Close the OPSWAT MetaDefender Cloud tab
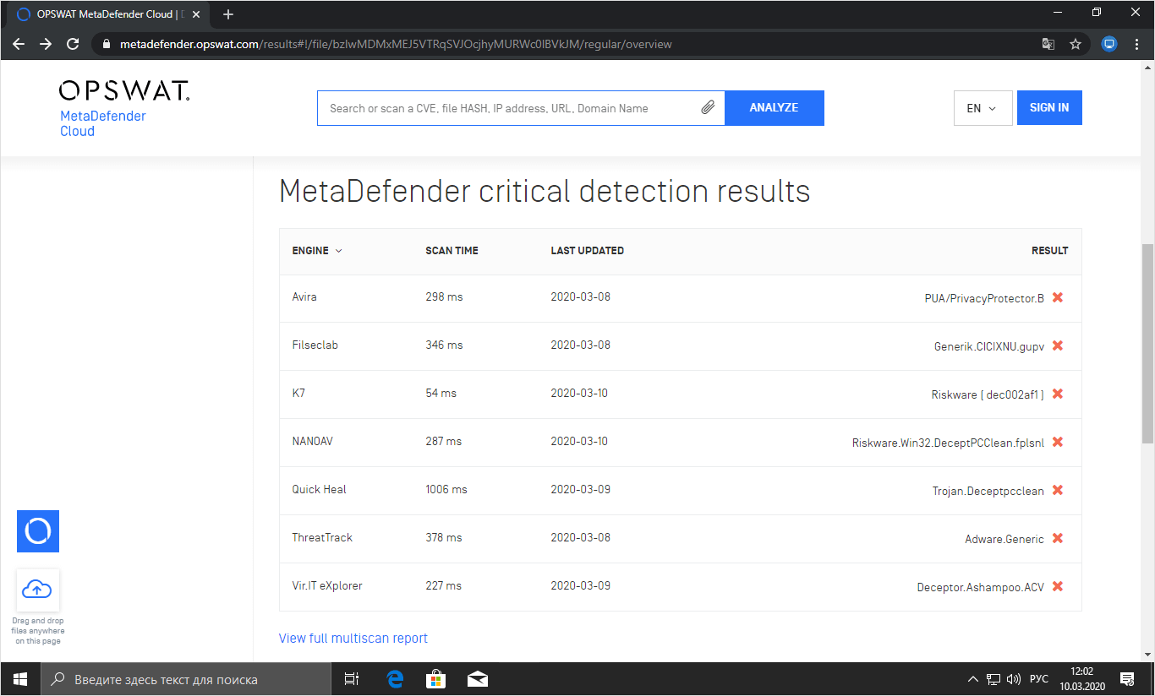Screen dimensions: 1155x696 (196, 14)
